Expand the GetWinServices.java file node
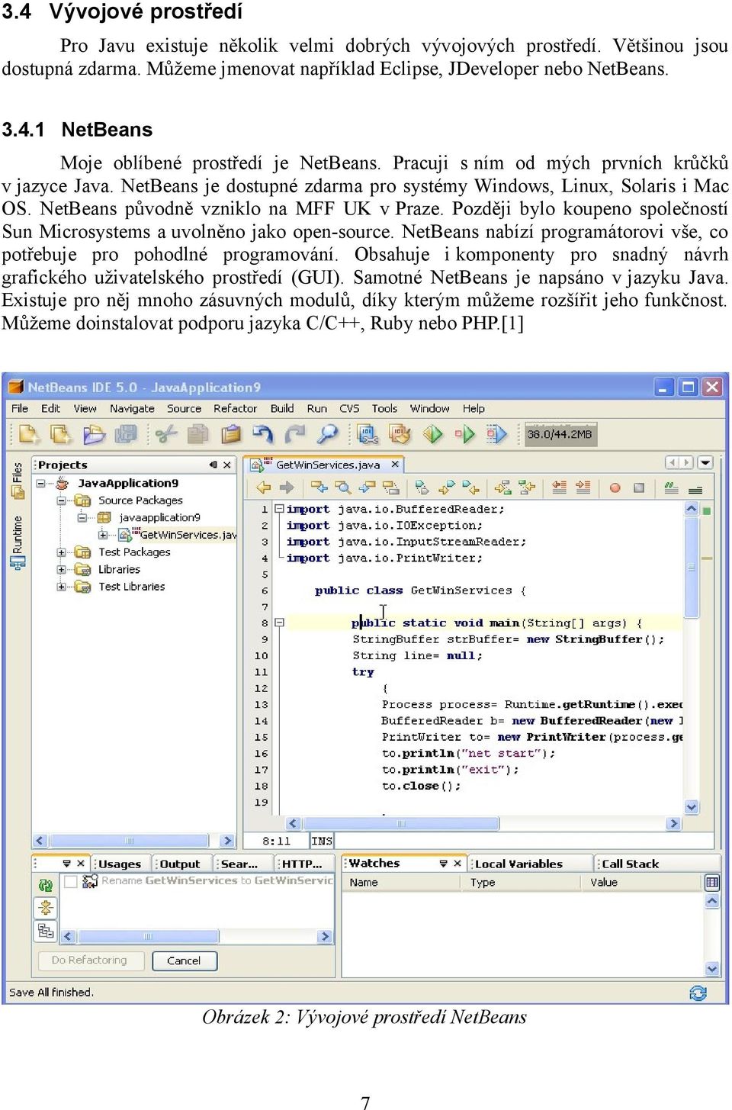Image resolution: width=732 pixels, height=1110 pixels. click(x=102, y=535)
